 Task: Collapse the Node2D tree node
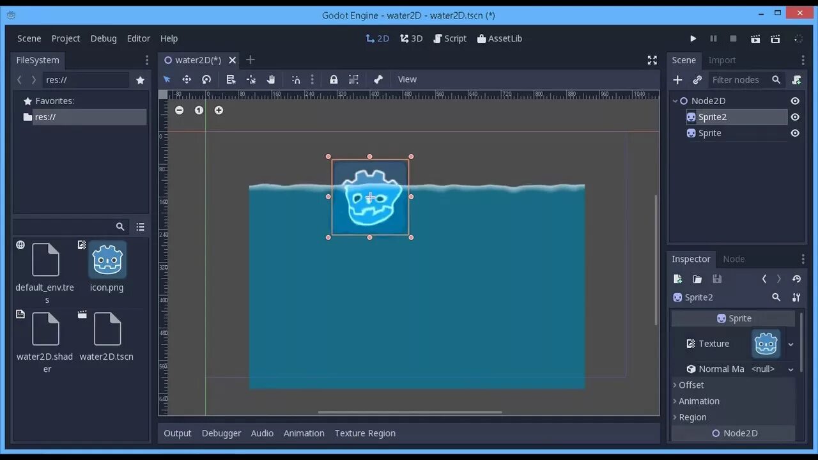point(675,101)
